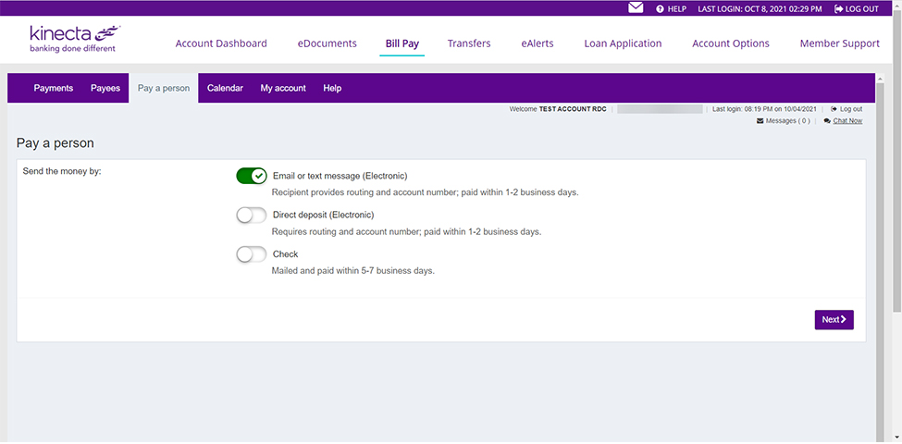Image resolution: width=902 pixels, height=444 pixels.
Task: Open Help from the top purple bar
Action: [x=671, y=8]
